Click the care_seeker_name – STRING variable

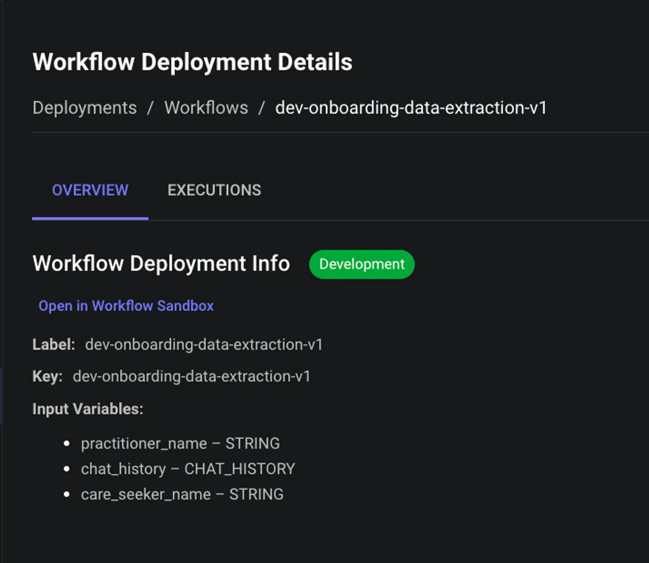tap(182, 494)
